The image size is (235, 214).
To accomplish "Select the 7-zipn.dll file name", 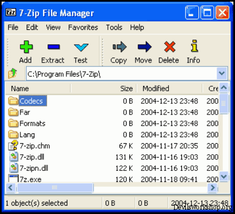I will [x=34, y=168].
